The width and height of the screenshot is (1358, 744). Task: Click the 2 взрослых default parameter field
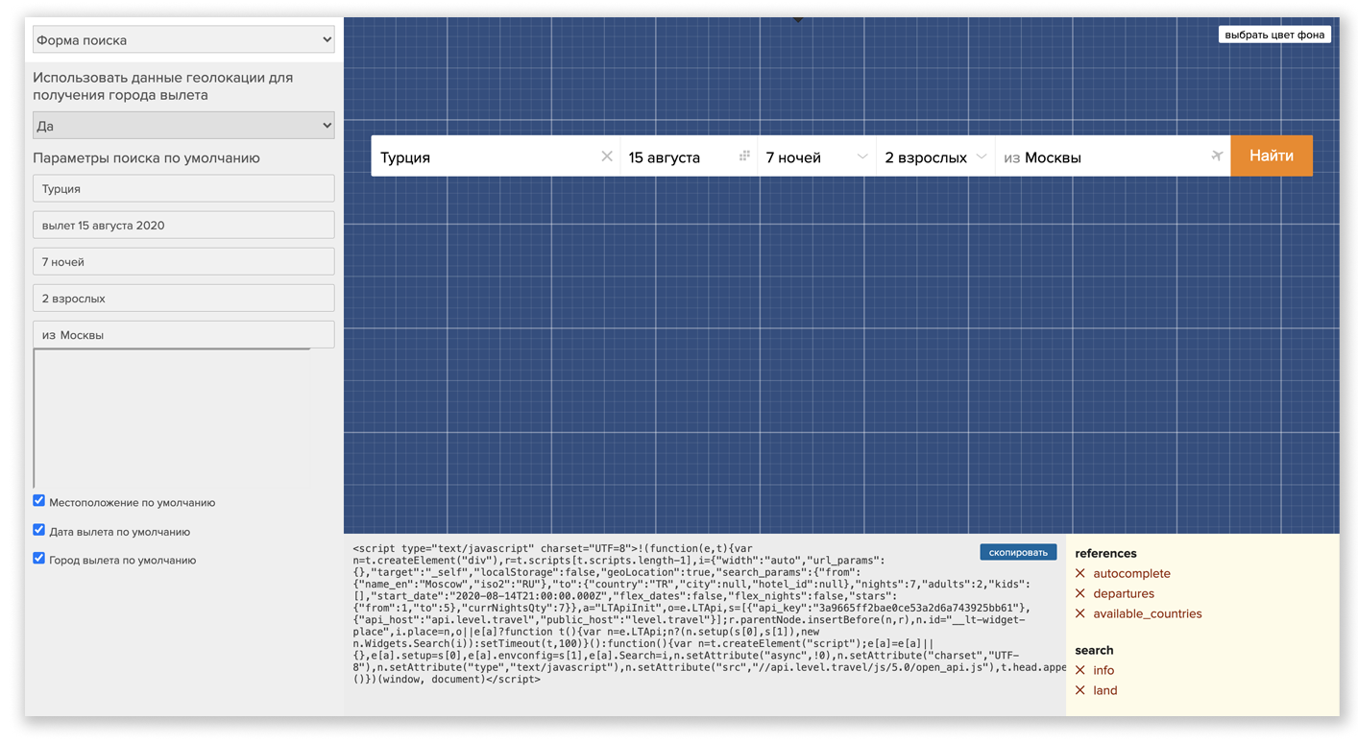[183, 299]
